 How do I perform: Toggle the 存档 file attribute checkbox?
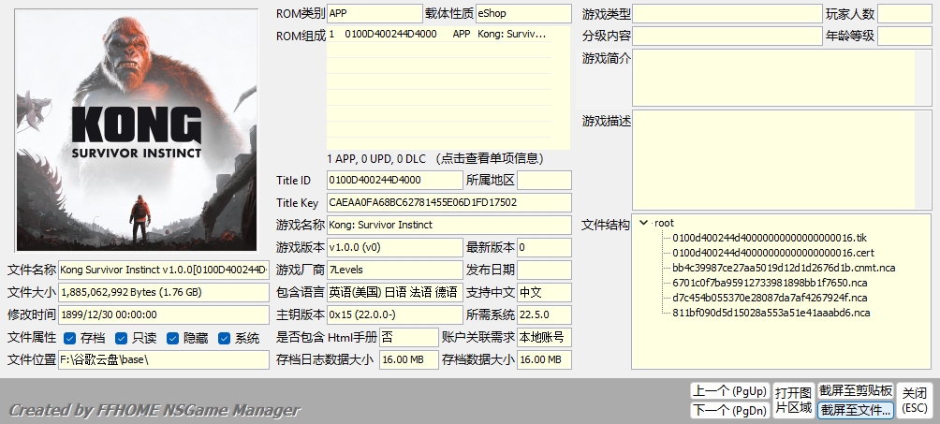(69, 339)
